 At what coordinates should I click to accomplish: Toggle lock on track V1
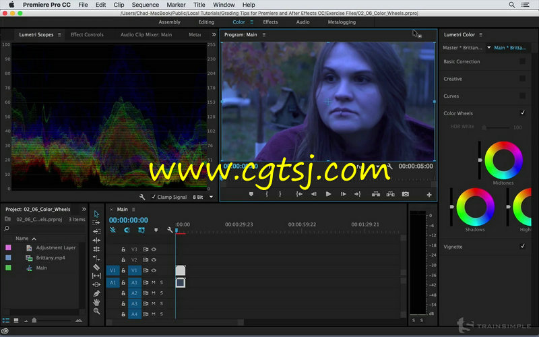[123, 270]
